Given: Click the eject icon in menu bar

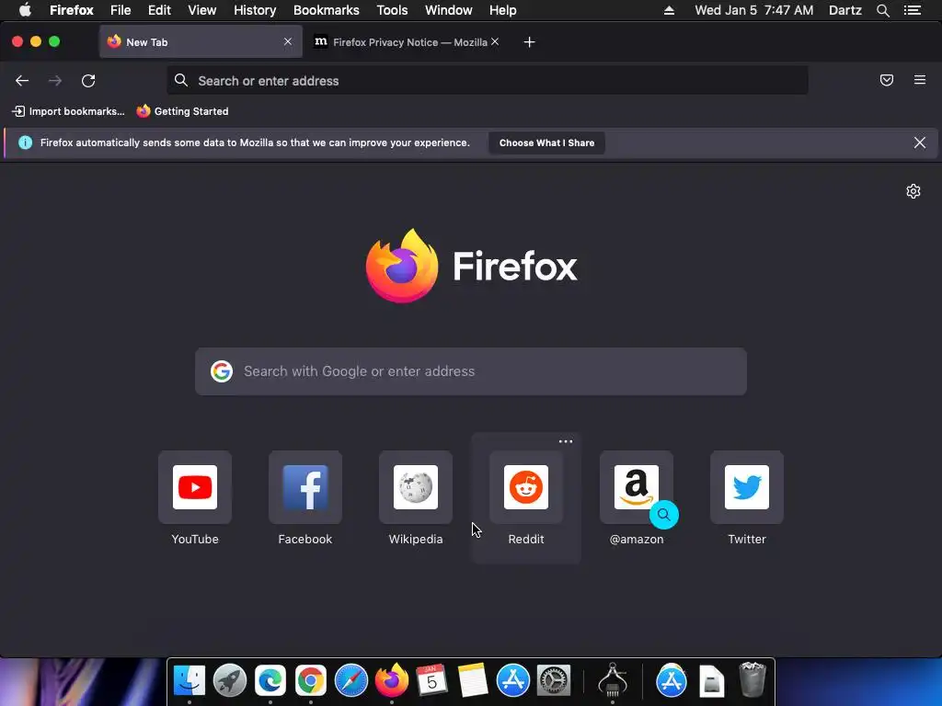Looking at the screenshot, I should [669, 10].
